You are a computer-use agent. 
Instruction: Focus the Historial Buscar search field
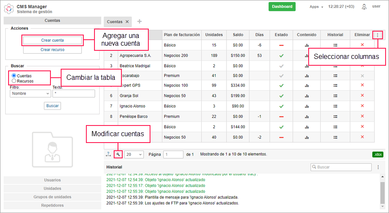[341, 167]
